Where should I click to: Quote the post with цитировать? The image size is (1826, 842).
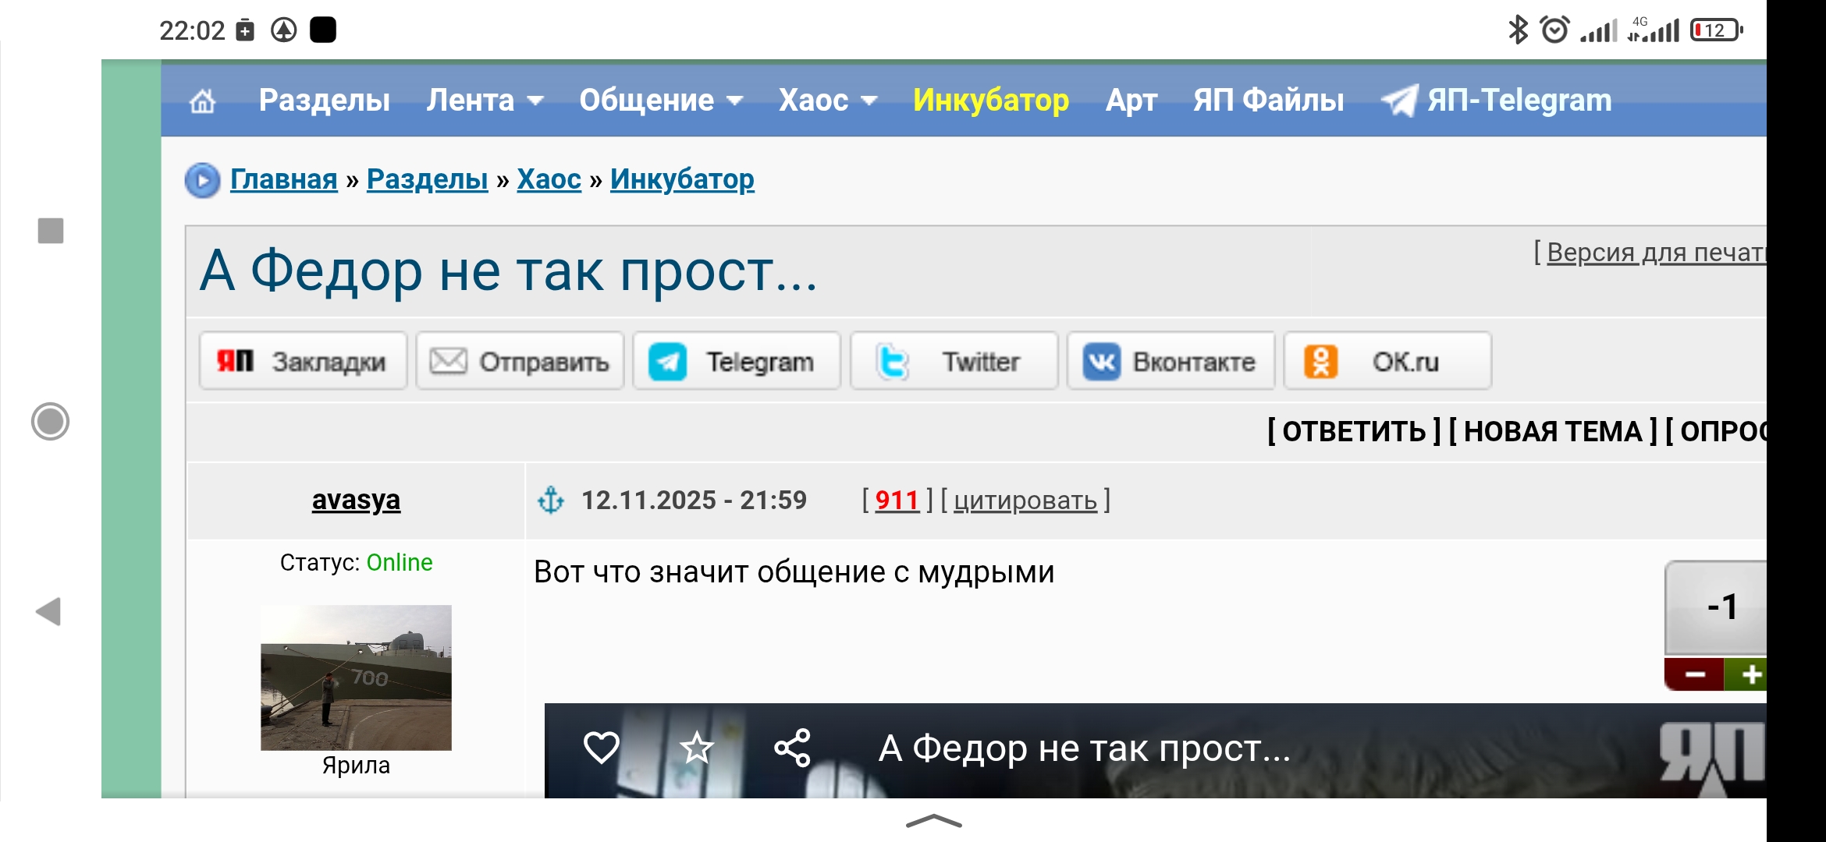pos(1025,501)
